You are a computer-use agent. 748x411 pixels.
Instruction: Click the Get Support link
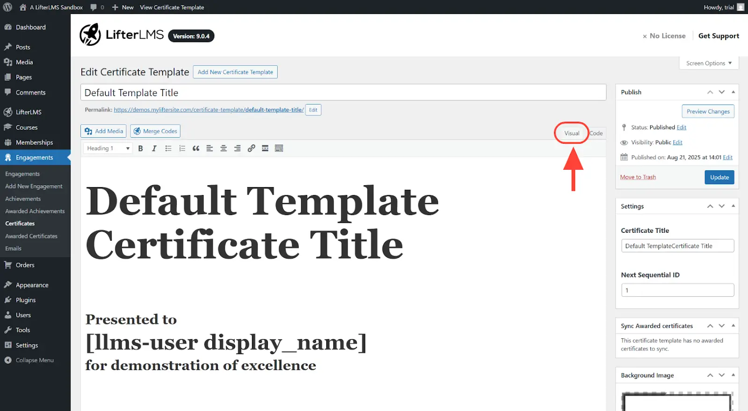pyautogui.click(x=719, y=36)
